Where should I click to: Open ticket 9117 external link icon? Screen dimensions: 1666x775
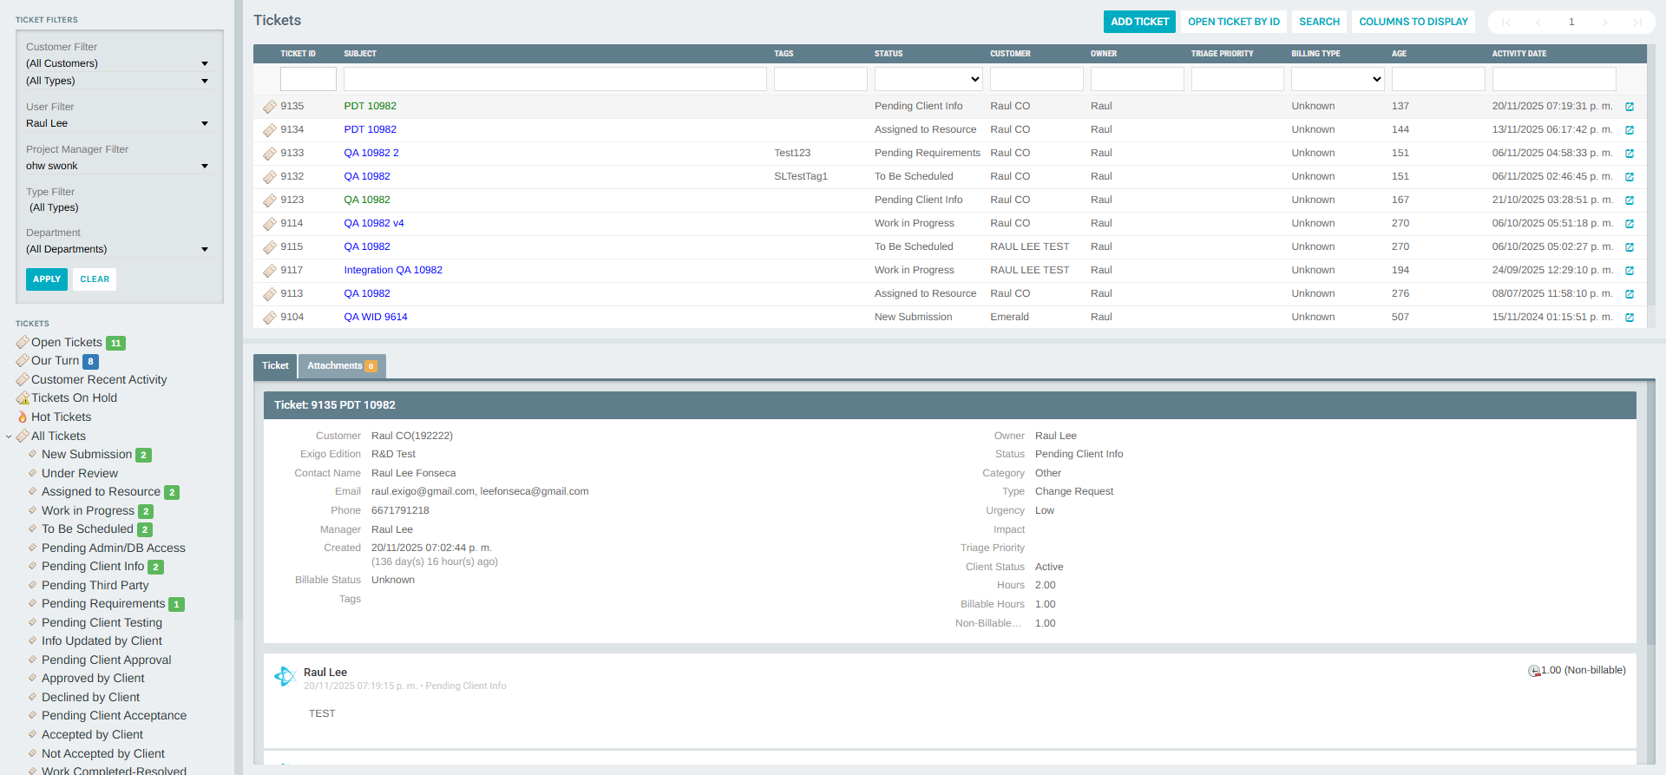coord(1630,271)
